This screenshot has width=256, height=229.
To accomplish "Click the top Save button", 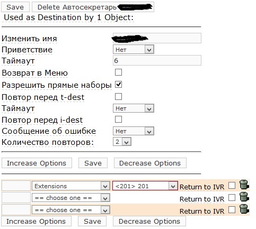I will 15,7.
